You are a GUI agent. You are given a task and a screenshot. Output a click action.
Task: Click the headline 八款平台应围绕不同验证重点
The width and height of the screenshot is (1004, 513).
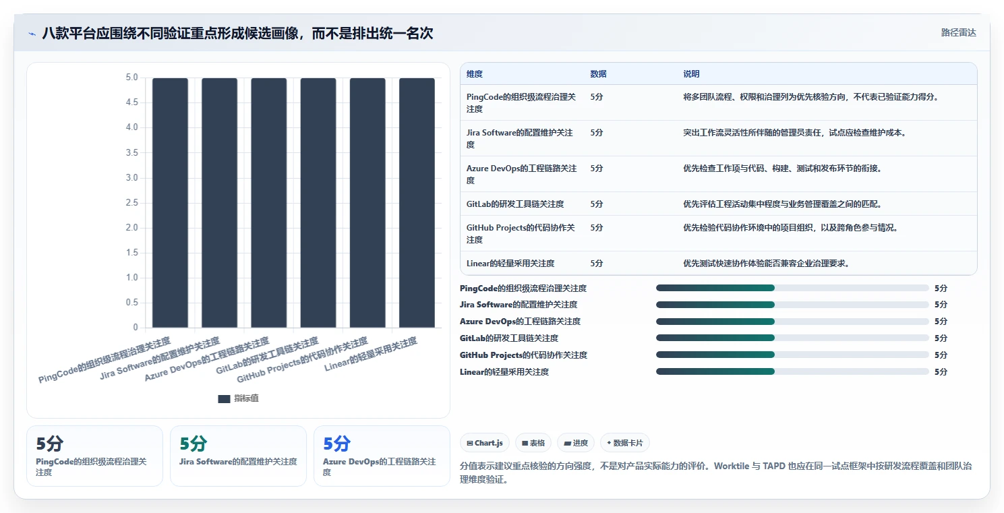coord(237,33)
